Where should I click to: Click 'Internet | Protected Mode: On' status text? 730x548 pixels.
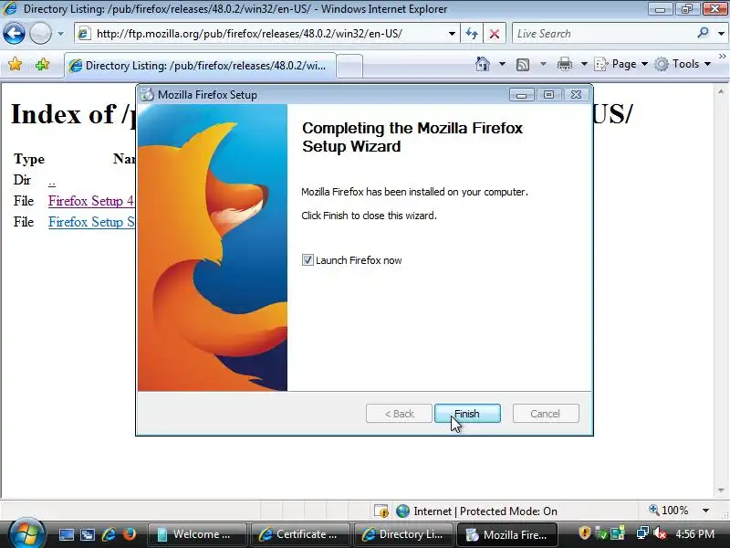pyautogui.click(x=485, y=511)
